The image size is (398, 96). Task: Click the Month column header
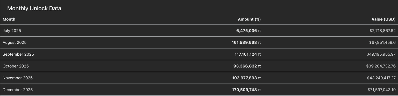(x=9, y=19)
